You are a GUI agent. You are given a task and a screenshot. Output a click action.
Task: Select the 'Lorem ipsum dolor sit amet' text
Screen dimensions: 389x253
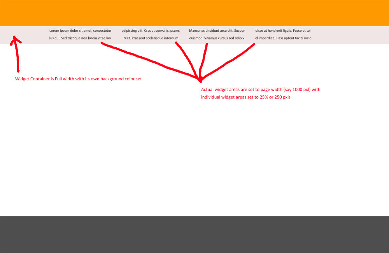click(80, 30)
